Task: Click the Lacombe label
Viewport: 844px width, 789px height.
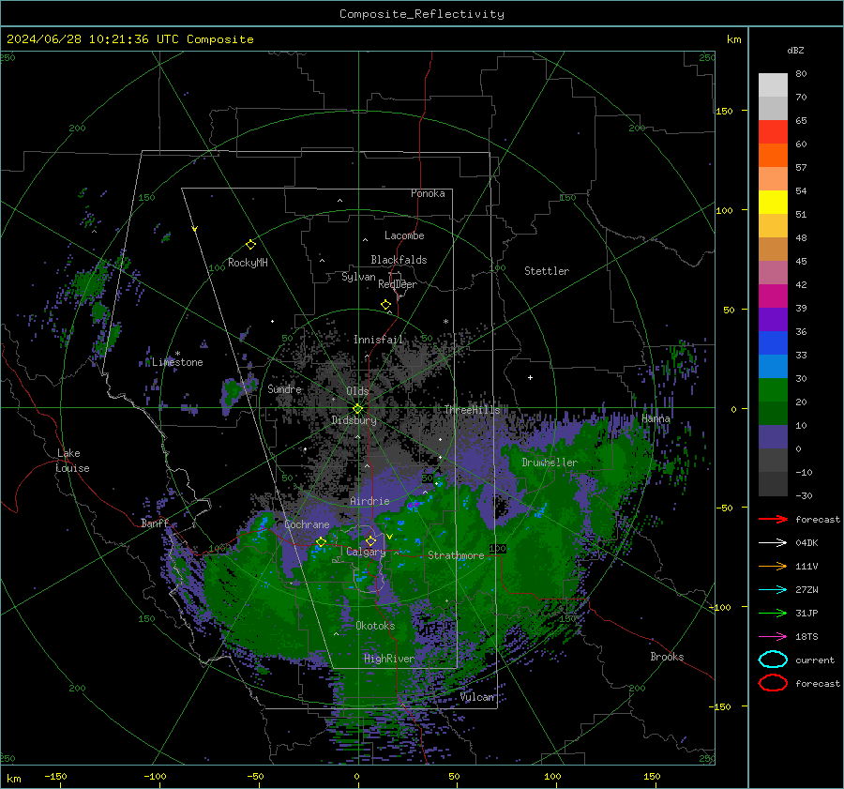Action: click(404, 235)
